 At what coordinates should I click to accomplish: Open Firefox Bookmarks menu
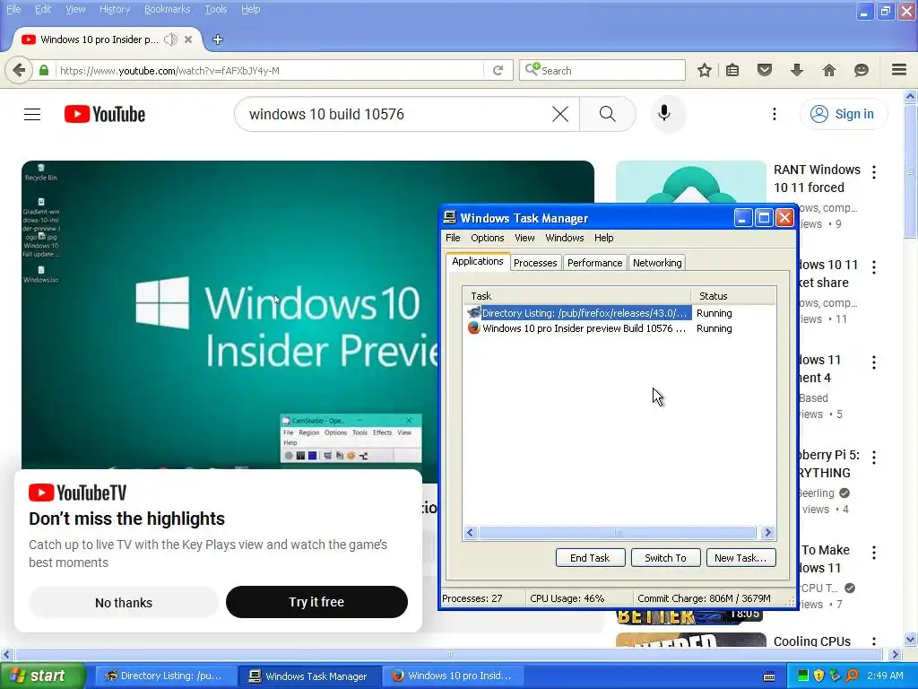click(167, 9)
